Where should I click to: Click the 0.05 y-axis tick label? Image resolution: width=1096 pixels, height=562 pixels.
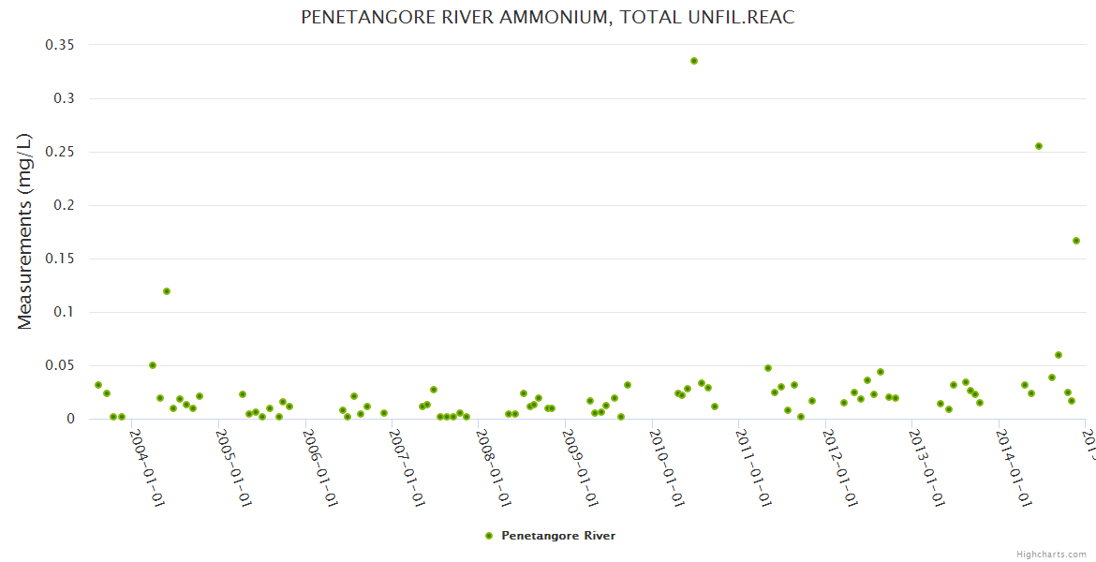coord(60,365)
